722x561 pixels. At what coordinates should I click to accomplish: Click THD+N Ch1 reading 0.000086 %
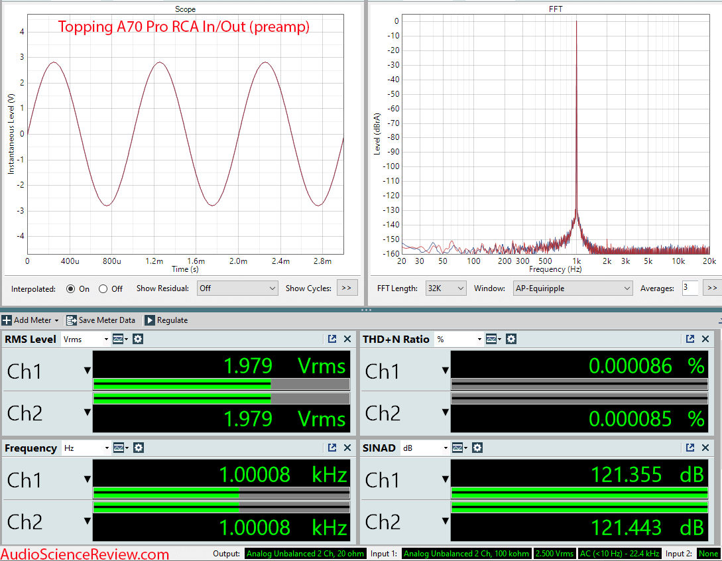[646, 366]
